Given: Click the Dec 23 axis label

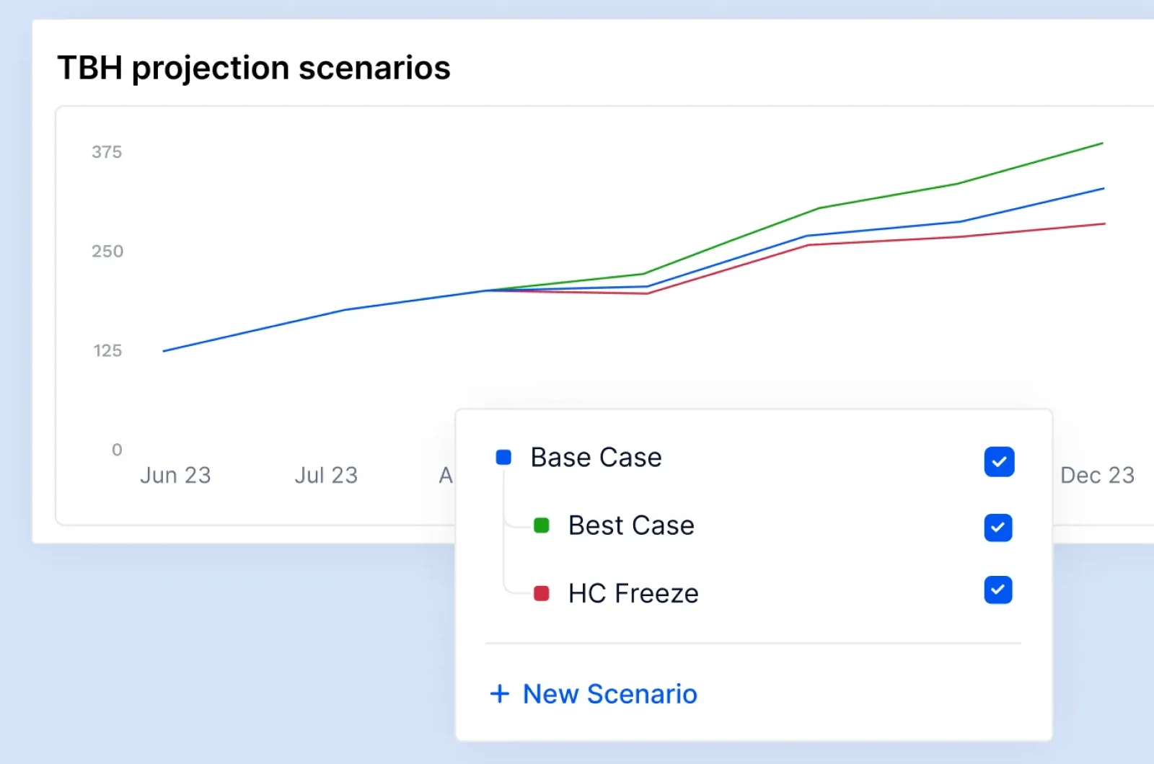Looking at the screenshot, I should pos(1098,474).
